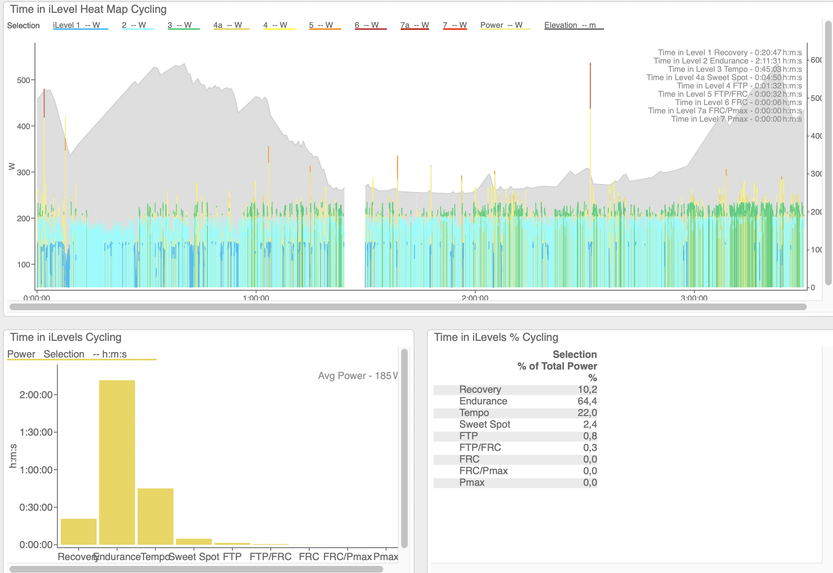Image resolution: width=833 pixels, height=573 pixels.
Task: Toggle the iLevel 1 legend series
Action: coord(80,25)
